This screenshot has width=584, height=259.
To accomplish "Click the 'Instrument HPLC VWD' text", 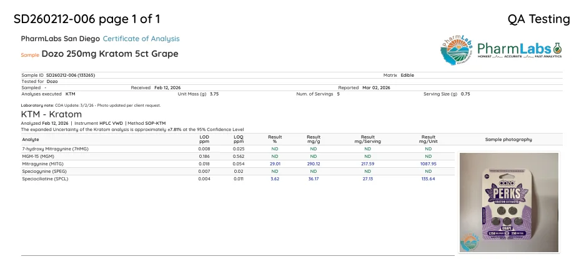I will 99,123.
